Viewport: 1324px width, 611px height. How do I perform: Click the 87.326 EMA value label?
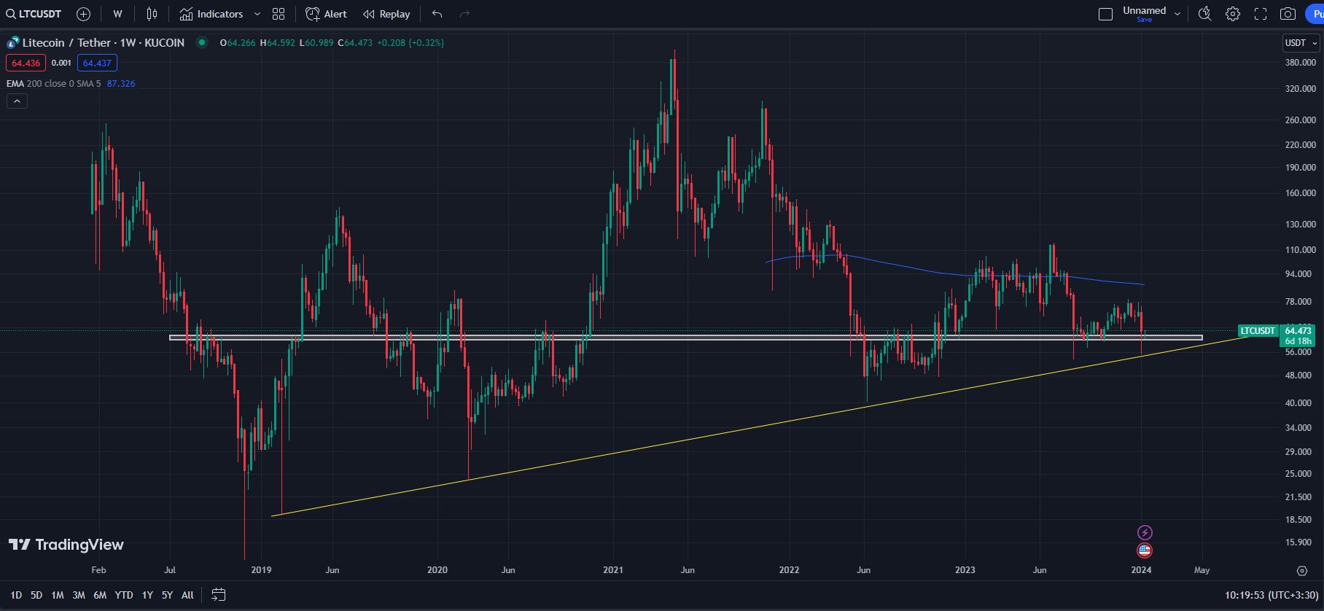[121, 84]
